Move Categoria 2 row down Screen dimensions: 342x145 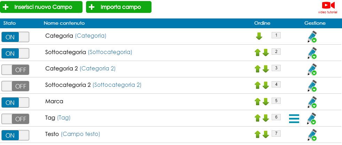click(266, 69)
